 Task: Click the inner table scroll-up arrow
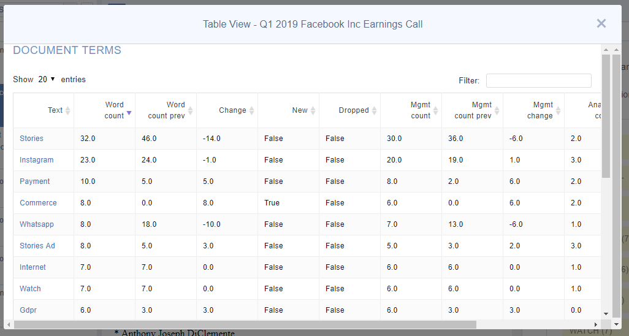606,50
